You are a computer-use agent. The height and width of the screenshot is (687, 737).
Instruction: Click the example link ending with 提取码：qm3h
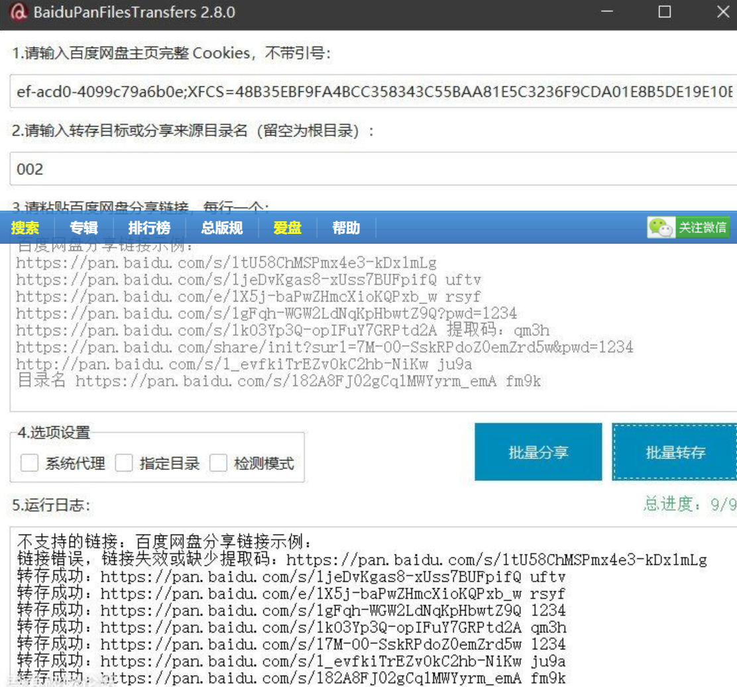283,330
